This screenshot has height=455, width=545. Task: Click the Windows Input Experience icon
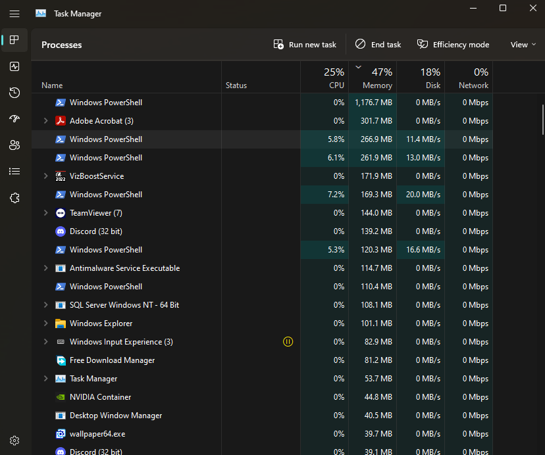click(61, 342)
